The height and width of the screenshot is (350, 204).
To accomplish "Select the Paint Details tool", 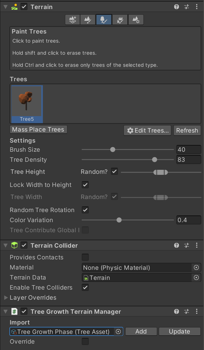I will pos(120,20).
